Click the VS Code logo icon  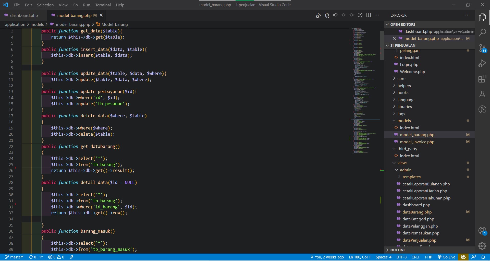point(6,5)
